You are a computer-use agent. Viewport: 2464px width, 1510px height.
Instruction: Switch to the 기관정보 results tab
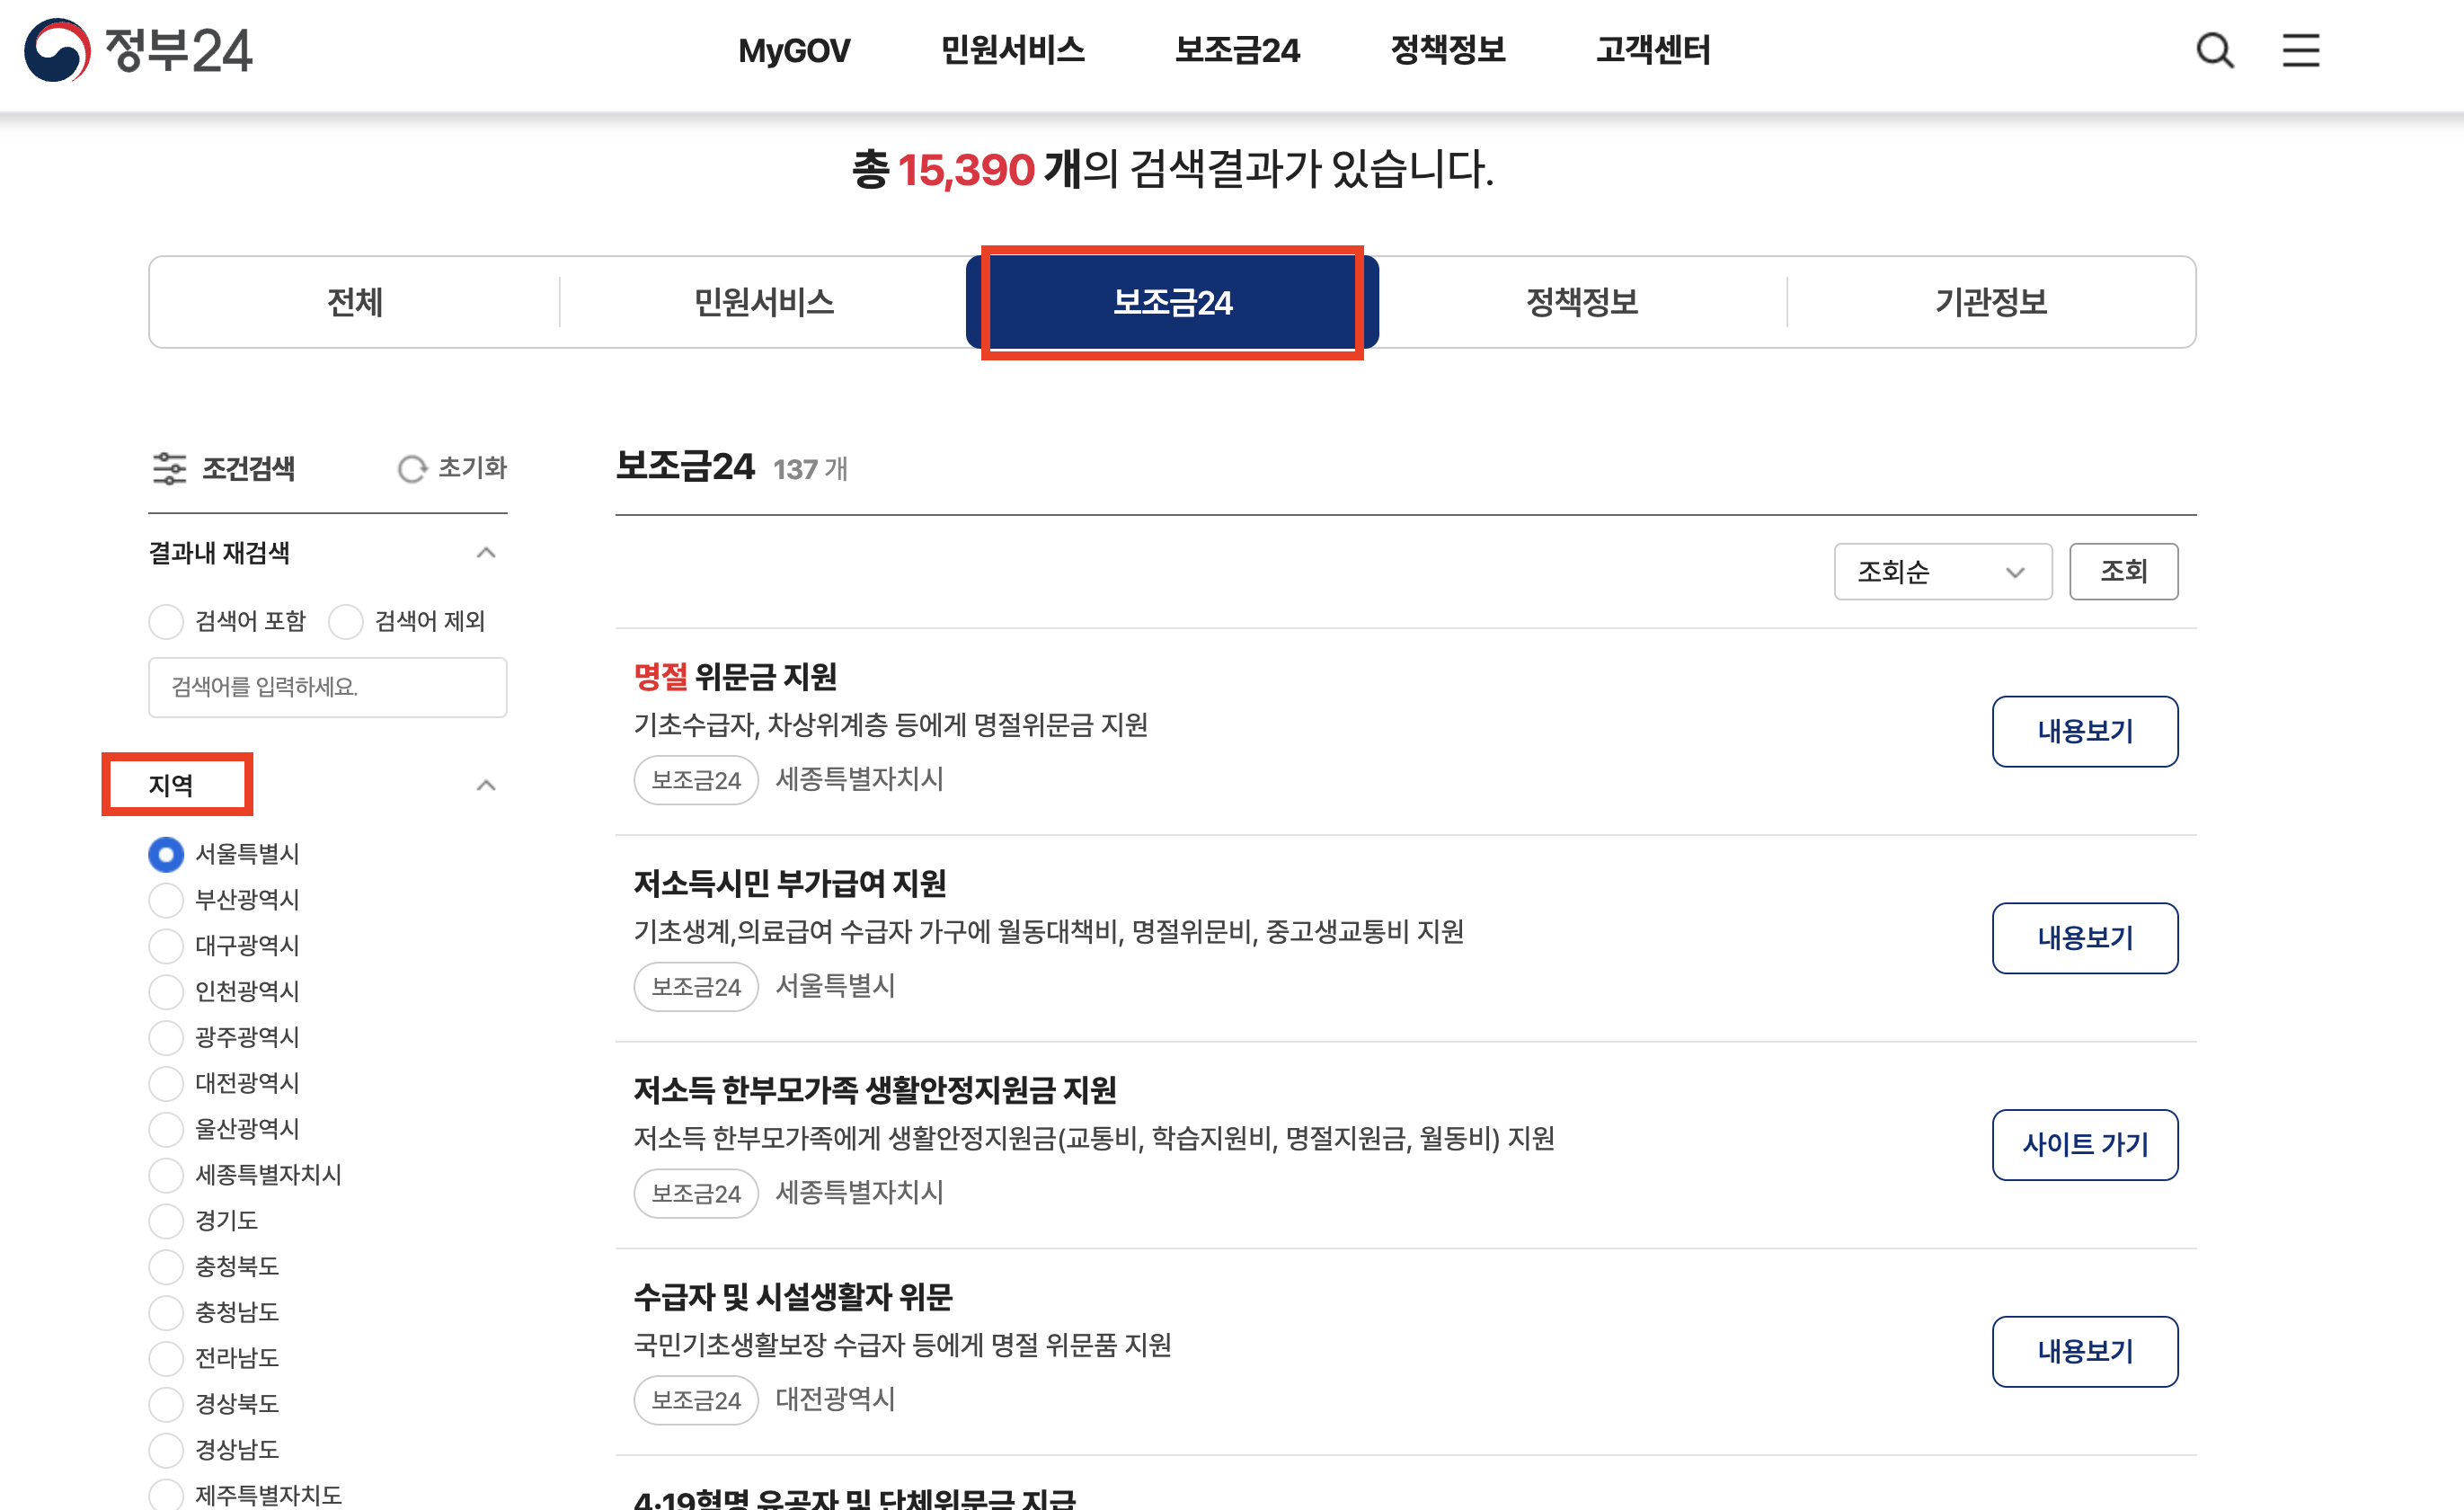(x=1991, y=302)
